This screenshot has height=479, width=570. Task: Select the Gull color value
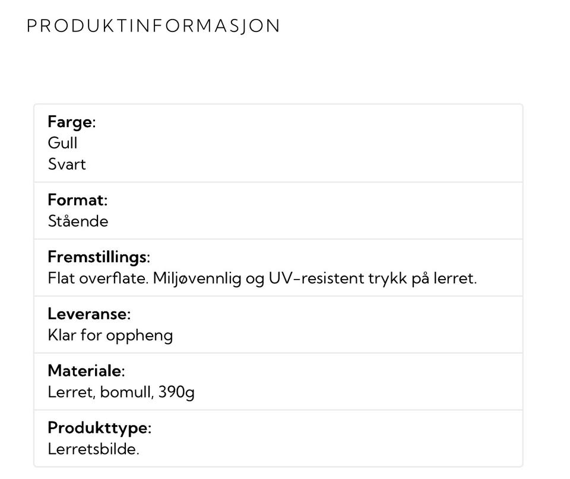[x=62, y=143]
